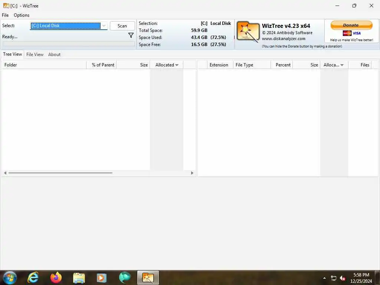Click Size header in folder pane

pyautogui.click(x=133, y=65)
